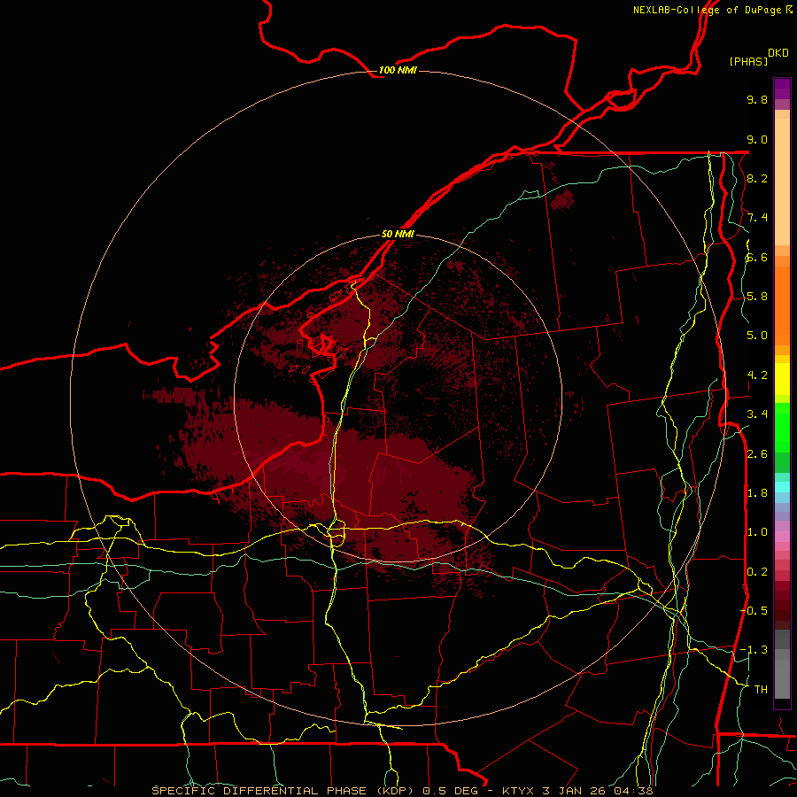Viewport: 797px width, 797px height.
Task: Click the -0.5 scale value
Action: (754, 610)
